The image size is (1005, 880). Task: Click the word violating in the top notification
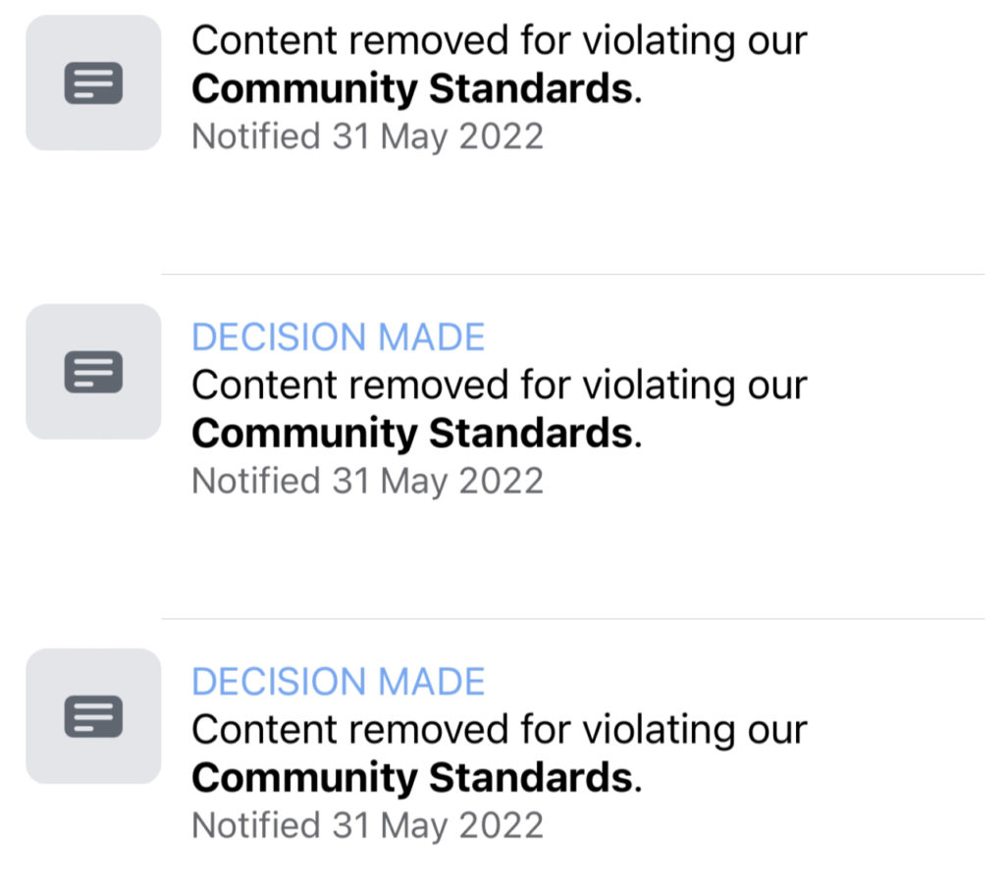tap(659, 42)
